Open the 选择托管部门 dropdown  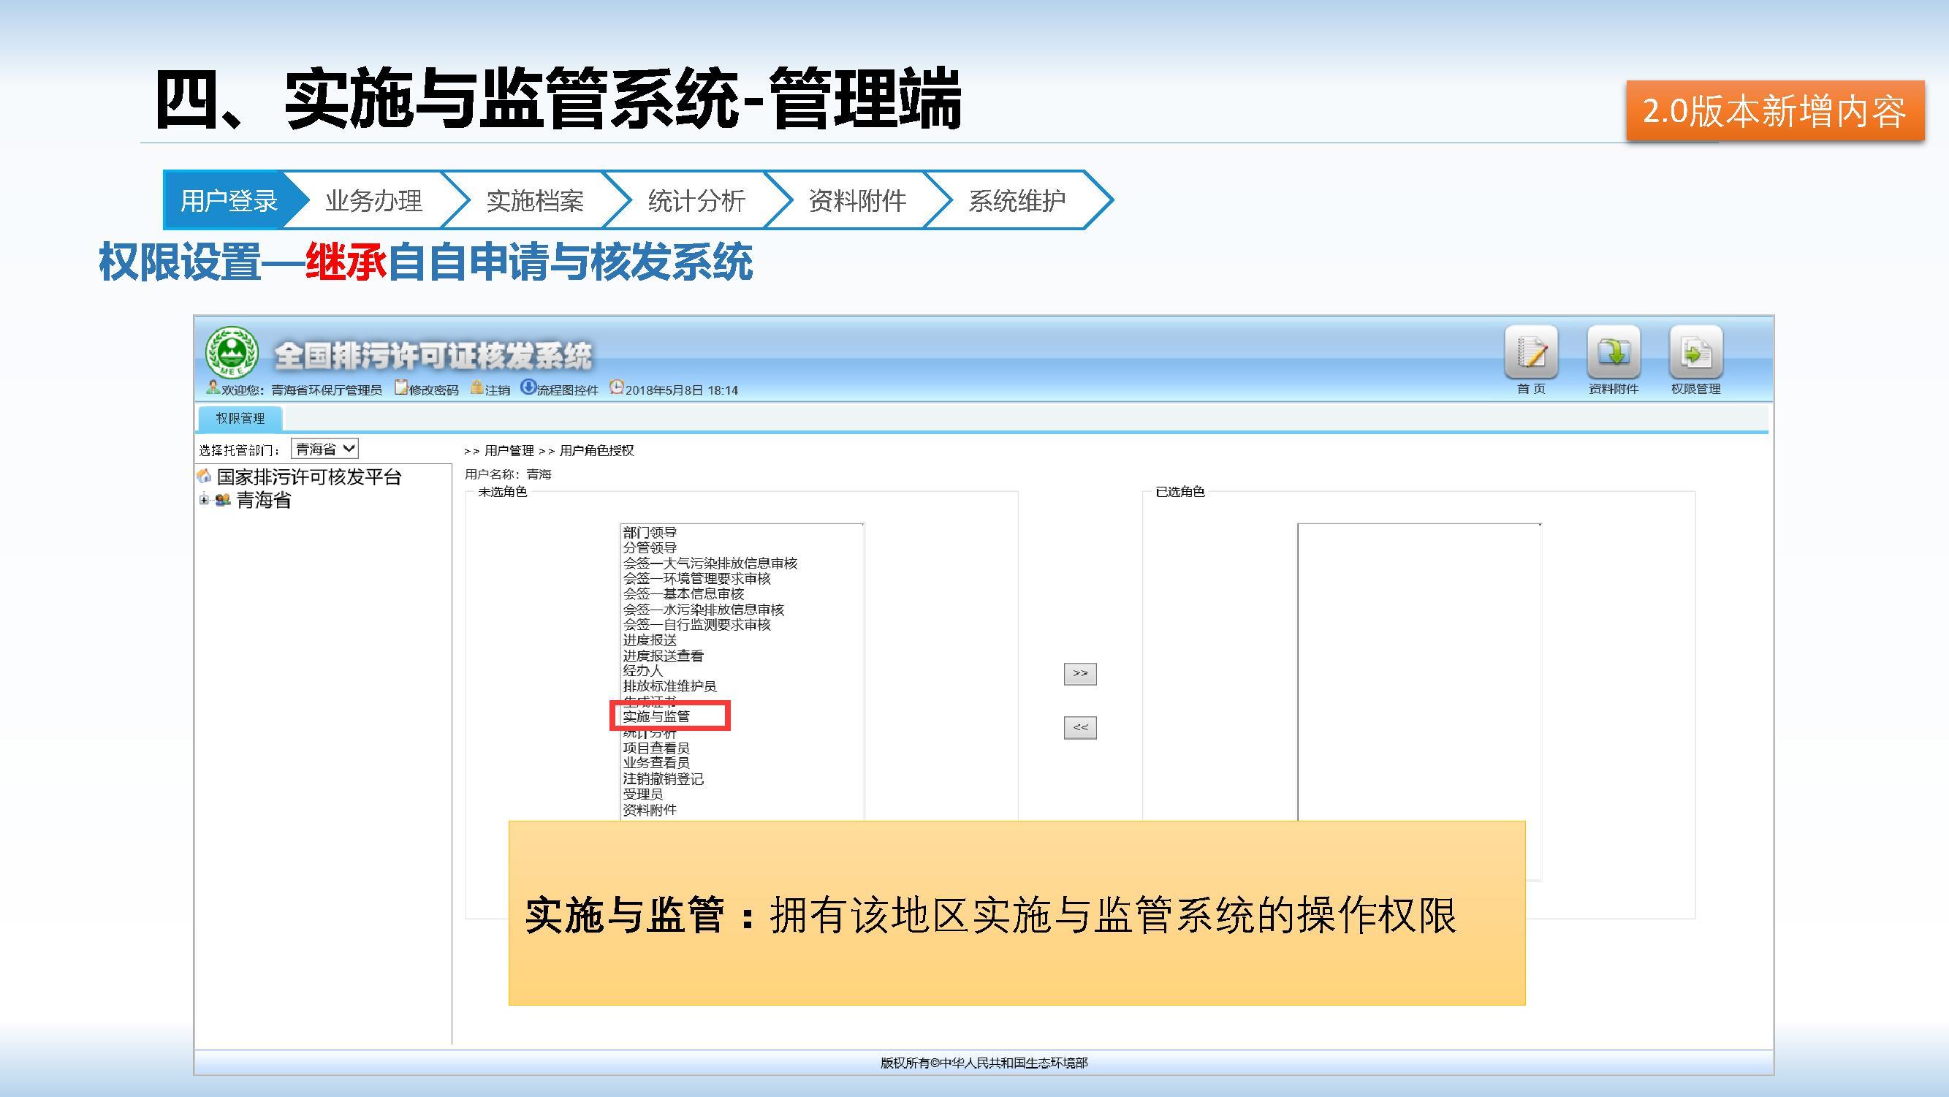tap(324, 449)
